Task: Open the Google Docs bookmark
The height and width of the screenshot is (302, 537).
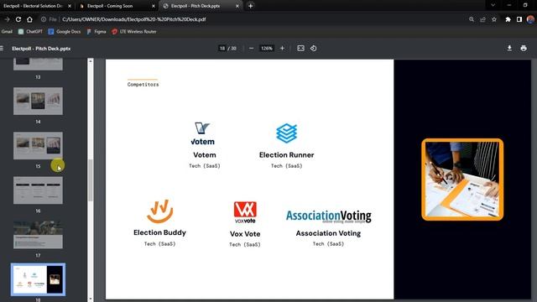Action: pyautogui.click(x=65, y=32)
